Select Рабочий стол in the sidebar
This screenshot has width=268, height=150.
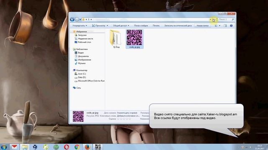[x=85, y=42]
